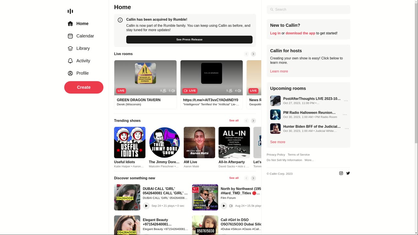See all Discover something new items
This screenshot has width=418, height=235.
tap(234, 178)
